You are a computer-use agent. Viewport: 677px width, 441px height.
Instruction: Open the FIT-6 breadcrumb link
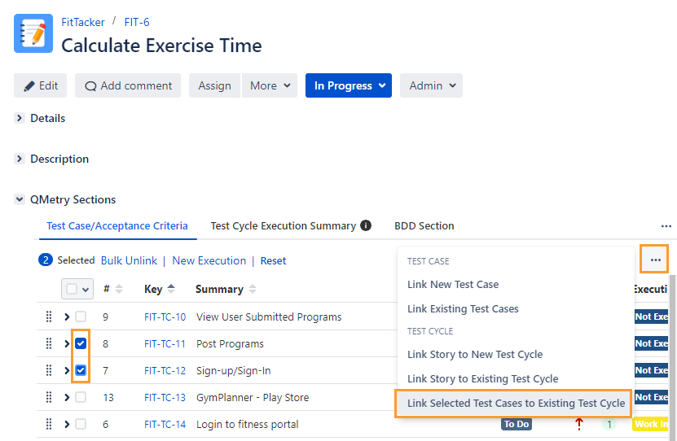[137, 22]
